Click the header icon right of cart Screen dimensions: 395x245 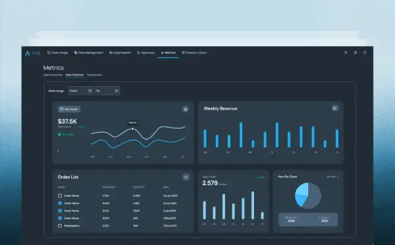tap(355, 53)
